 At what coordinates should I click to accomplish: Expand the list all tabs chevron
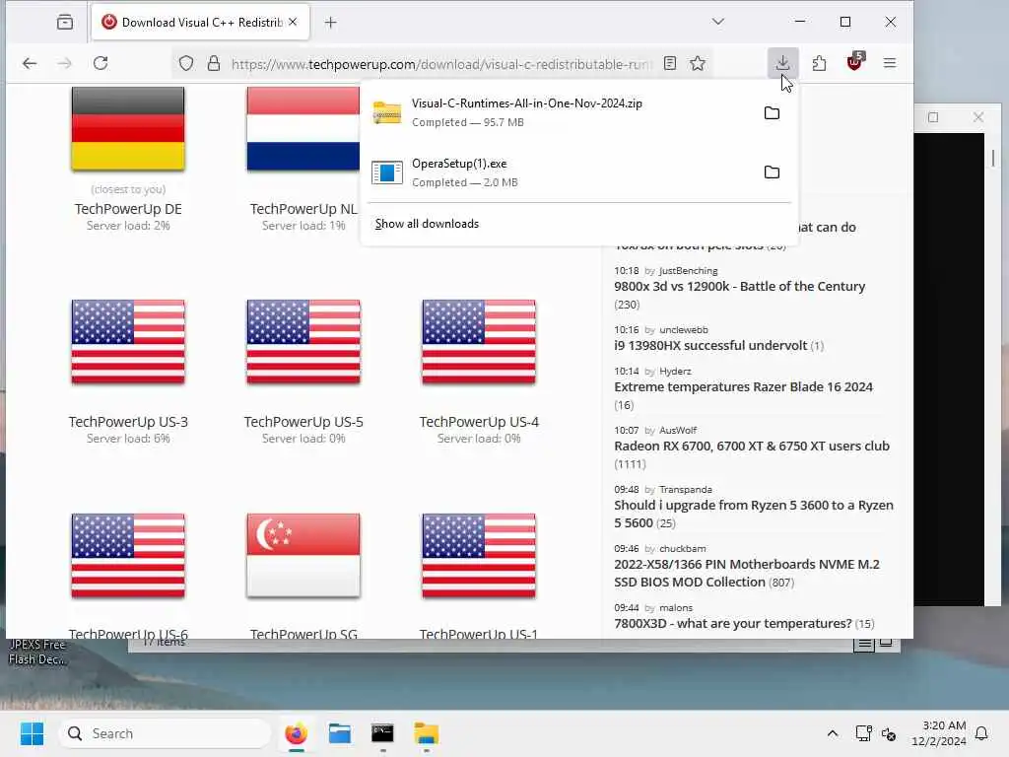tap(718, 22)
